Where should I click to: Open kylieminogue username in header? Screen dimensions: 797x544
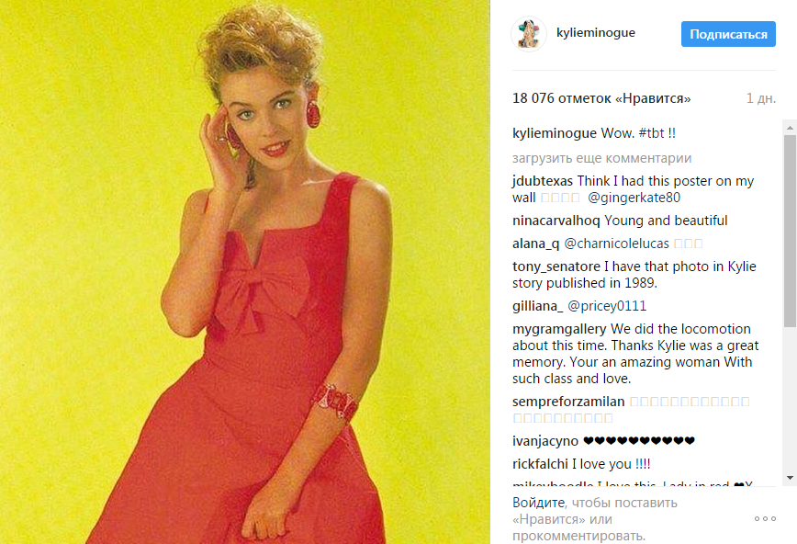click(x=596, y=32)
